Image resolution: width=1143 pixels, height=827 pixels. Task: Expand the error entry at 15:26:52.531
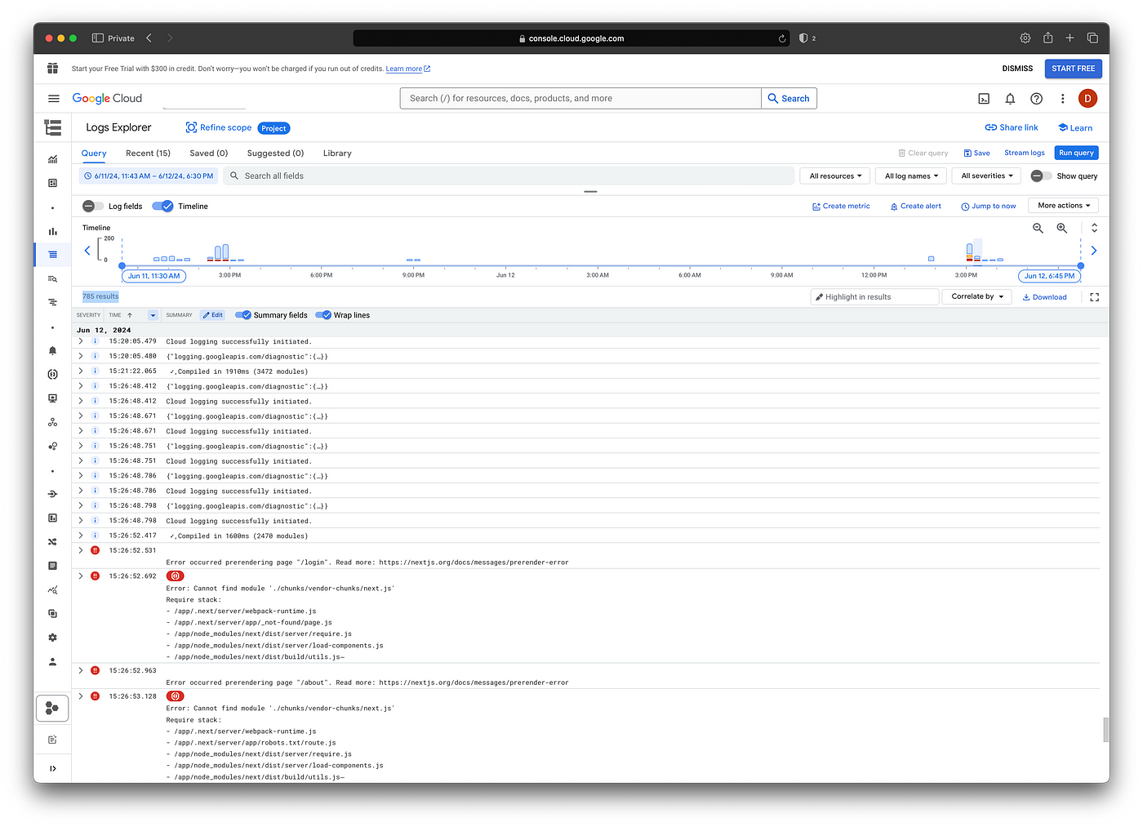click(x=81, y=550)
